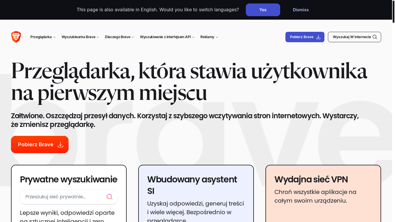
Task: Click the Prywatne wyszukiwanie heading
Action: click(x=69, y=180)
